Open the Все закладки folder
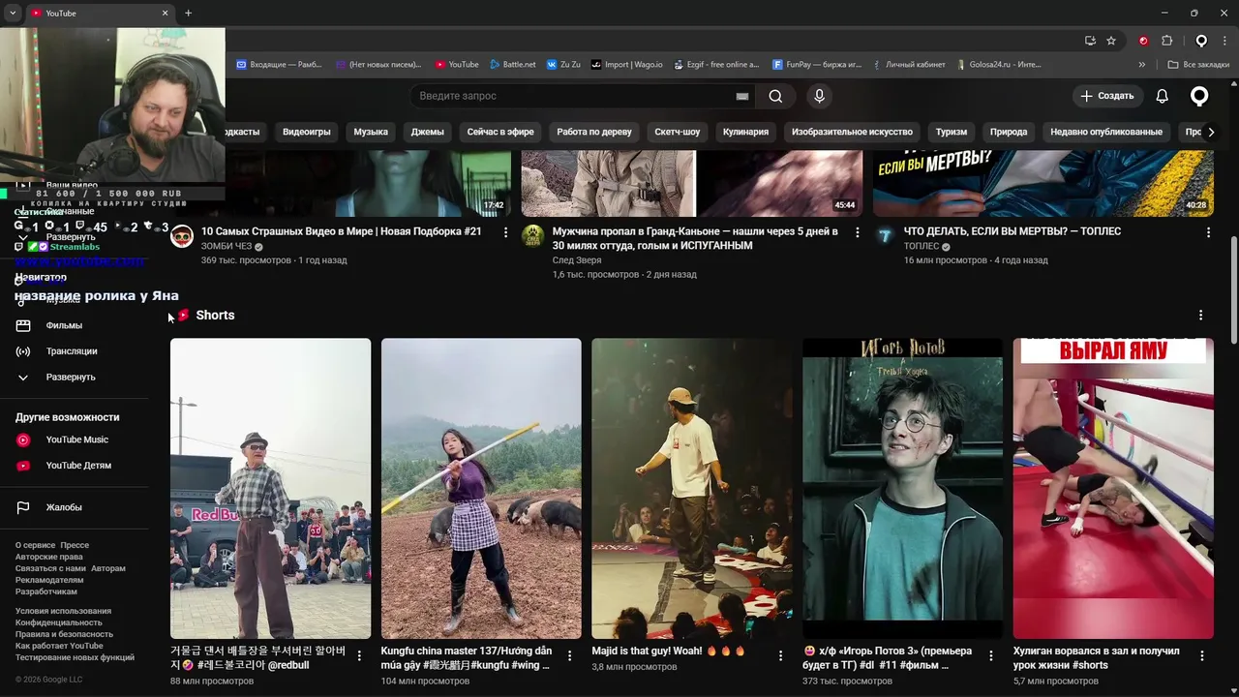1239x697 pixels. coord(1198,65)
